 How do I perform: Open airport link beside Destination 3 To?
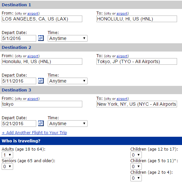tap(122, 99)
